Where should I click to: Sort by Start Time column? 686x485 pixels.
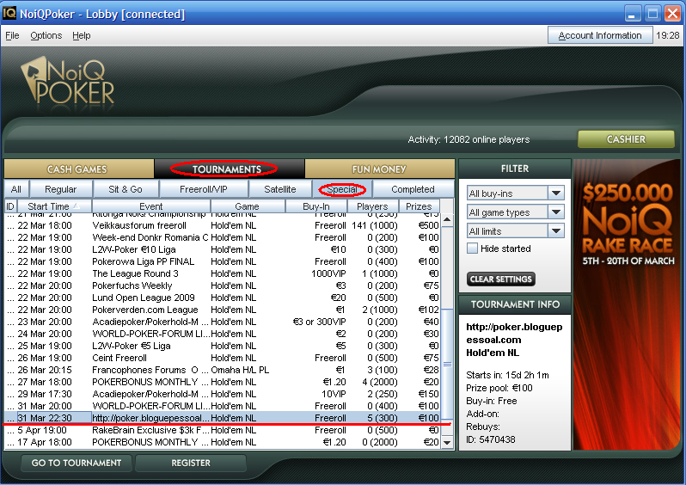[54, 206]
